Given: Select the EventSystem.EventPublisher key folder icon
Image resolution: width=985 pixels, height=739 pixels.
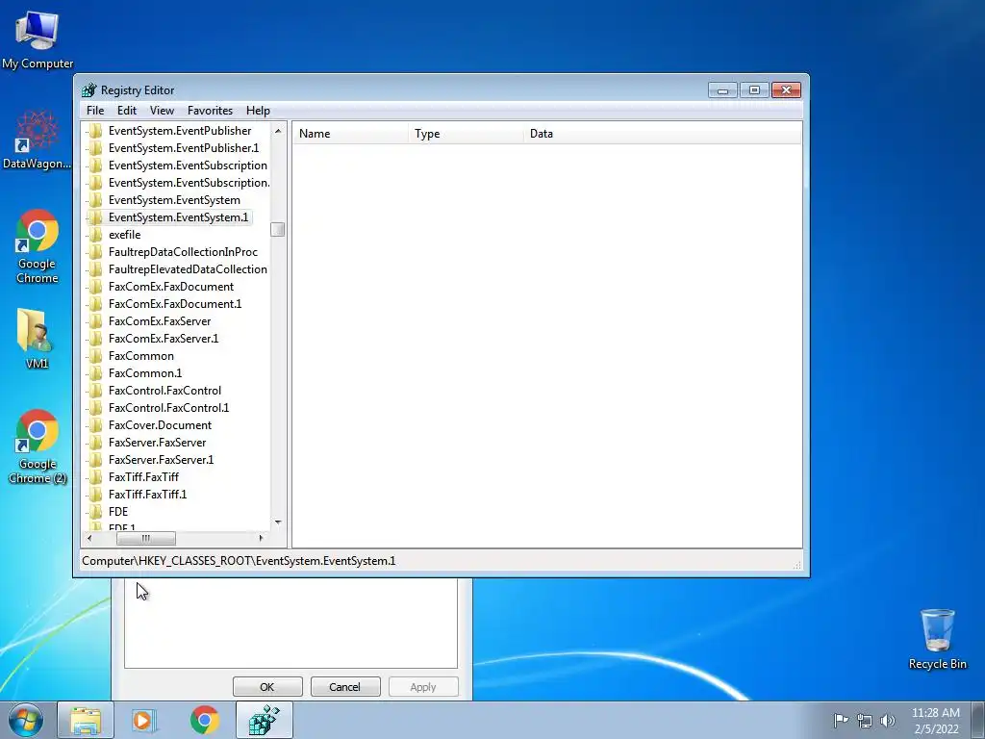Looking at the screenshot, I should (95, 131).
